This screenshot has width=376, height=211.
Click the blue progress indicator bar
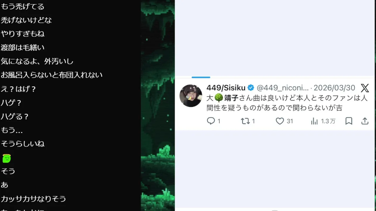201,77
